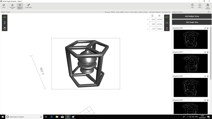Open the Windows Start menu
This screenshot has height=119, width=212.
(2, 117)
